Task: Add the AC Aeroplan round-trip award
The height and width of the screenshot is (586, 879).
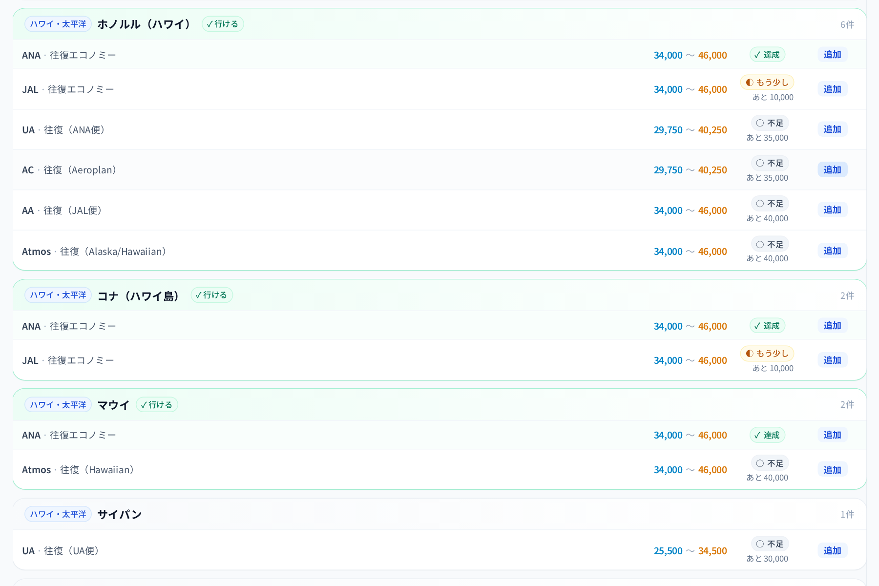Action: click(x=832, y=170)
